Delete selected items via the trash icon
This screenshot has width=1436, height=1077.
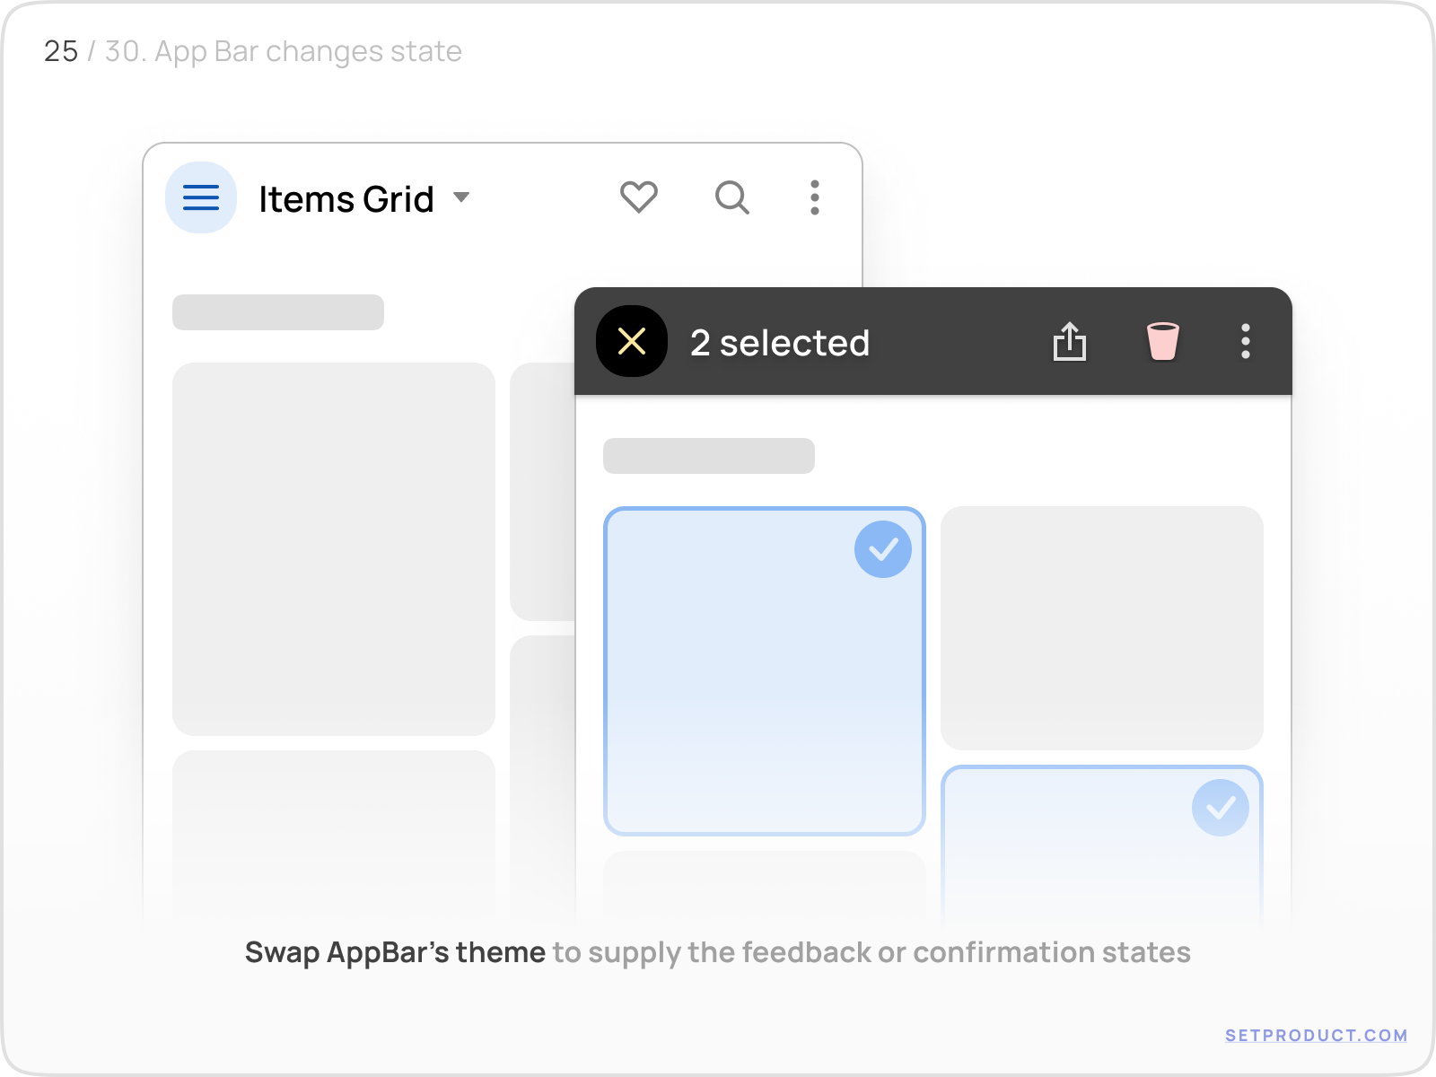(x=1162, y=343)
